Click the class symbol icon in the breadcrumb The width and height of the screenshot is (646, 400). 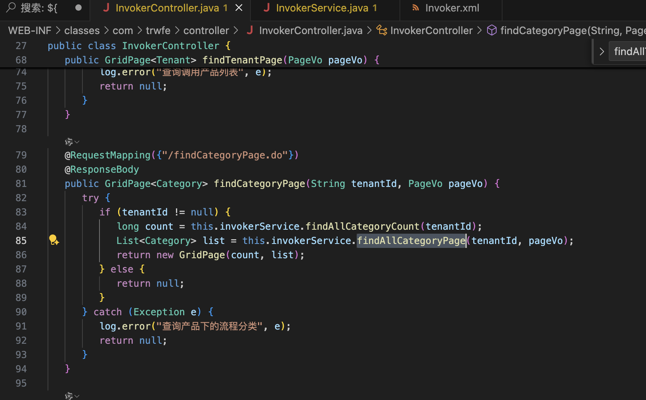[382, 30]
